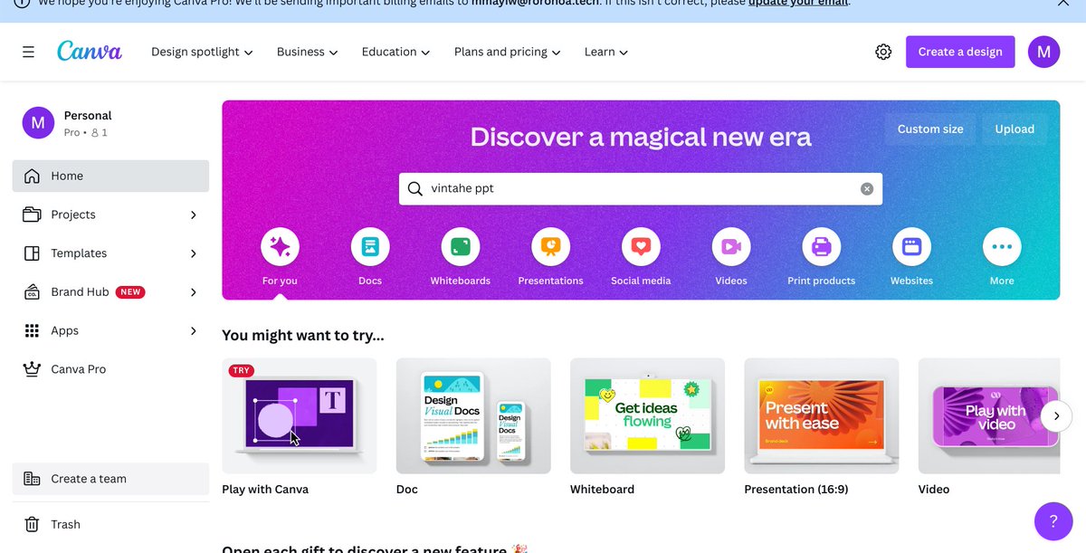Open the More categories icon

pyautogui.click(x=1002, y=246)
